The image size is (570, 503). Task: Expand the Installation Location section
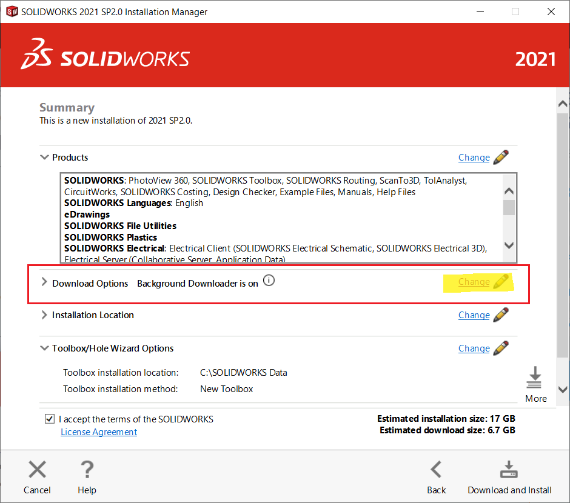tap(44, 315)
